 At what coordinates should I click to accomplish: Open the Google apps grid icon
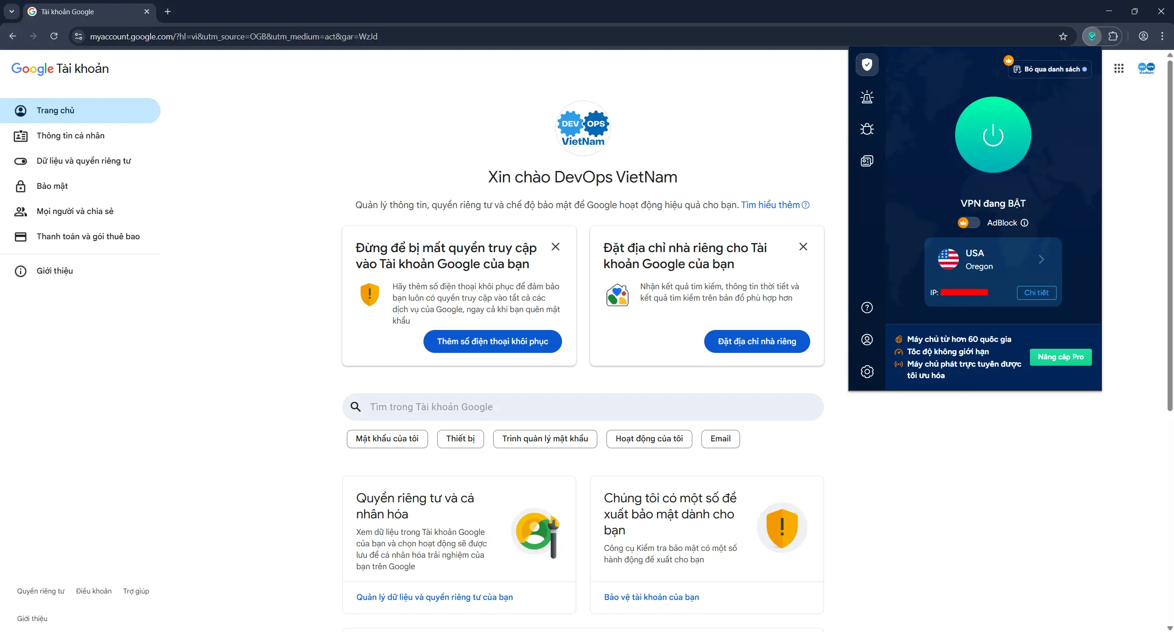coord(1118,68)
